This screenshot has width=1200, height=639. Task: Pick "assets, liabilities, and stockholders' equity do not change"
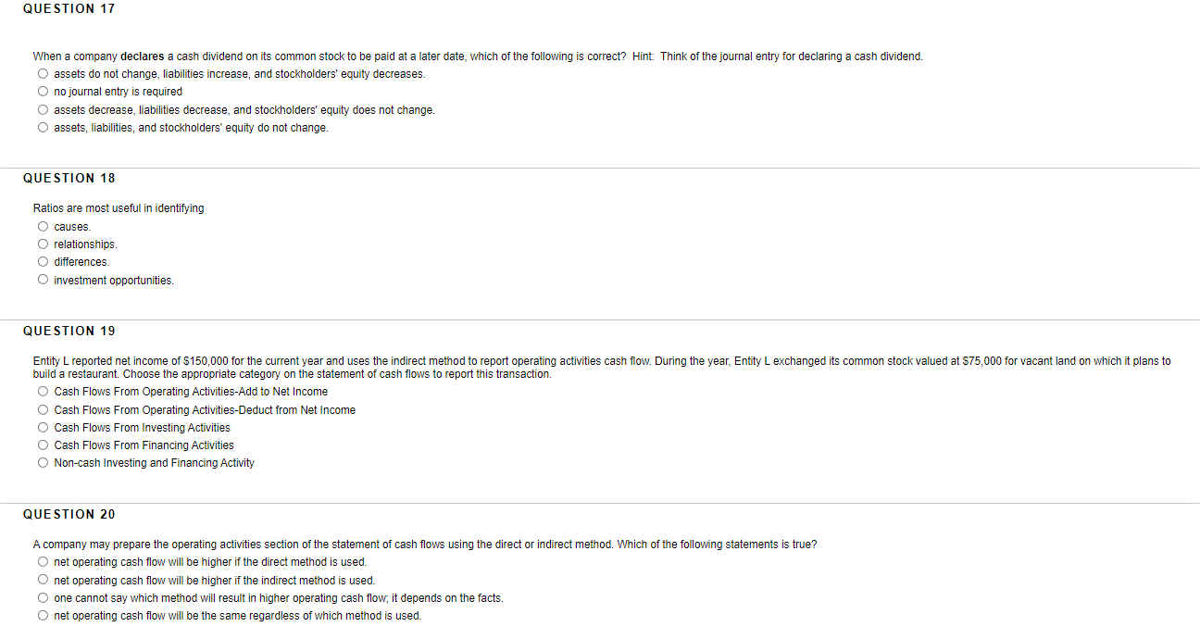point(43,127)
